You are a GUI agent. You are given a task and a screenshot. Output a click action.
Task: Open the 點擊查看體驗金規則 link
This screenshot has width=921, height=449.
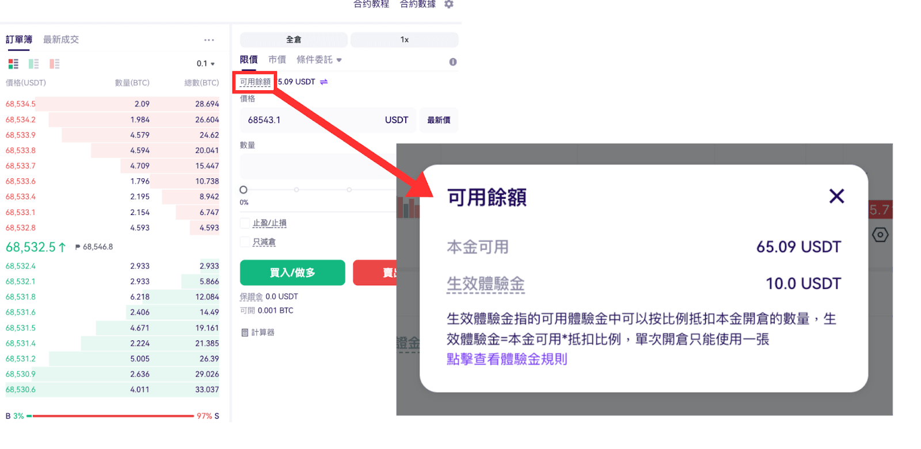[x=507, y=359]
